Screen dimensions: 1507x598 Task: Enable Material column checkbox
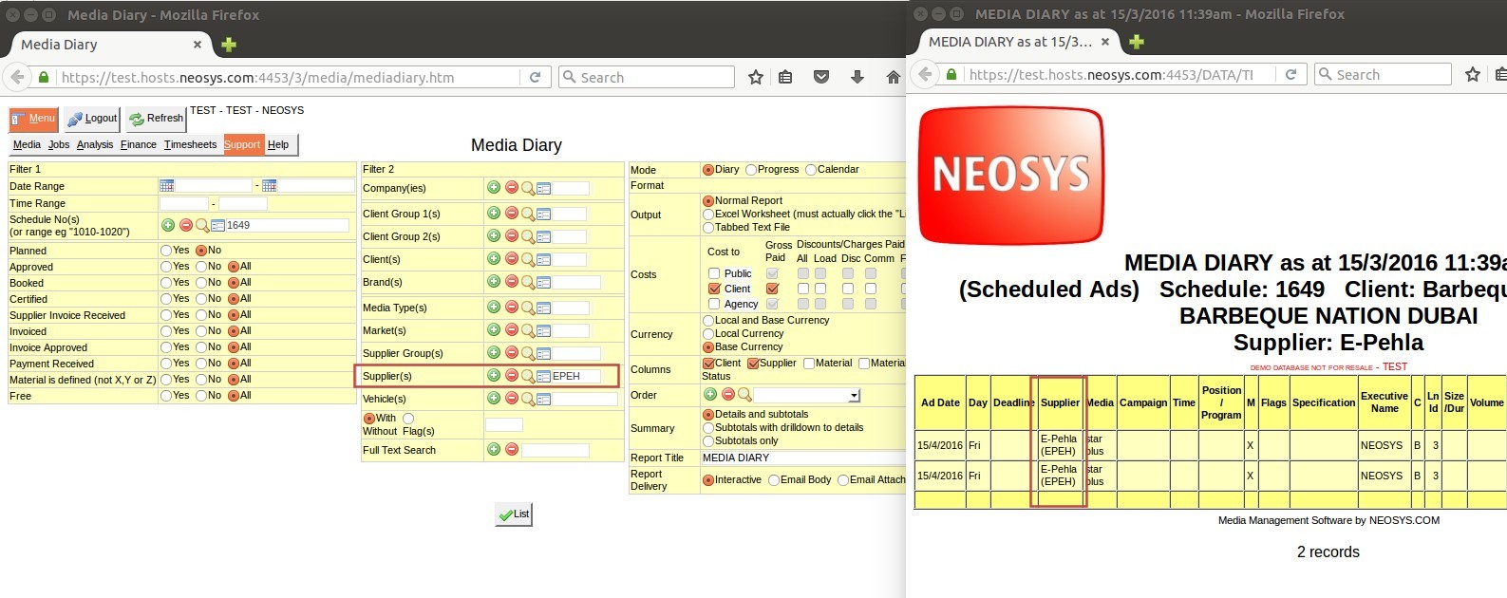pyautogui.click(x=809, y=363)
